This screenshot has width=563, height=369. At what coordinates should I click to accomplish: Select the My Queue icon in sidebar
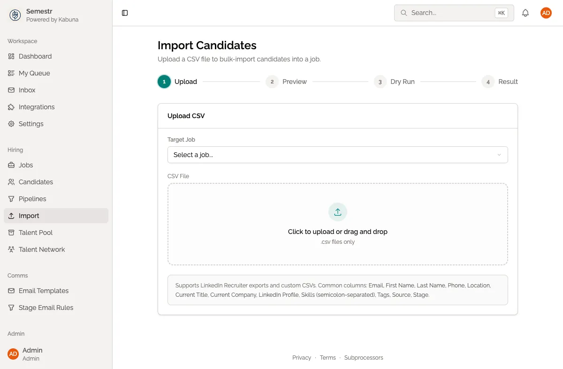point(11,73)
